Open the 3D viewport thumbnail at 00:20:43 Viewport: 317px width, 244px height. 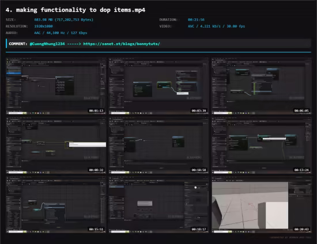click(262, 205)
